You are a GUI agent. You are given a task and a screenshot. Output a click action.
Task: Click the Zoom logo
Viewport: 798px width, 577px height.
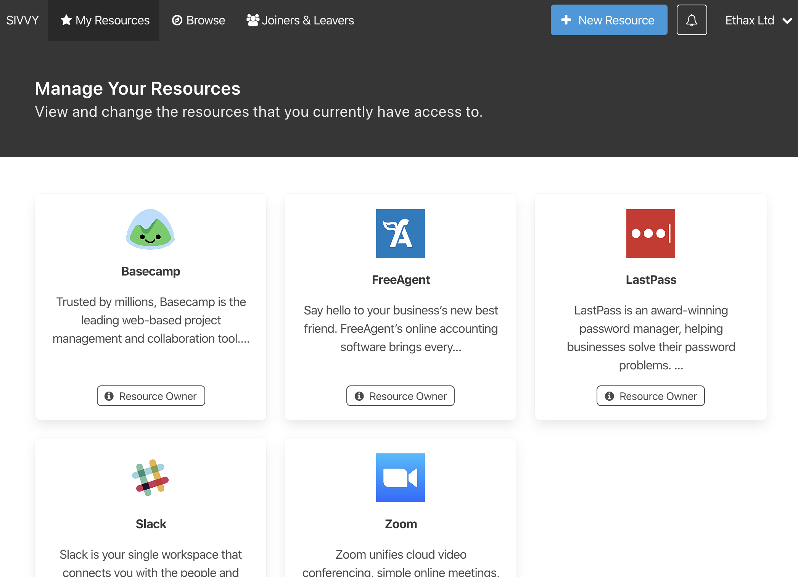[x=401, y=478]
